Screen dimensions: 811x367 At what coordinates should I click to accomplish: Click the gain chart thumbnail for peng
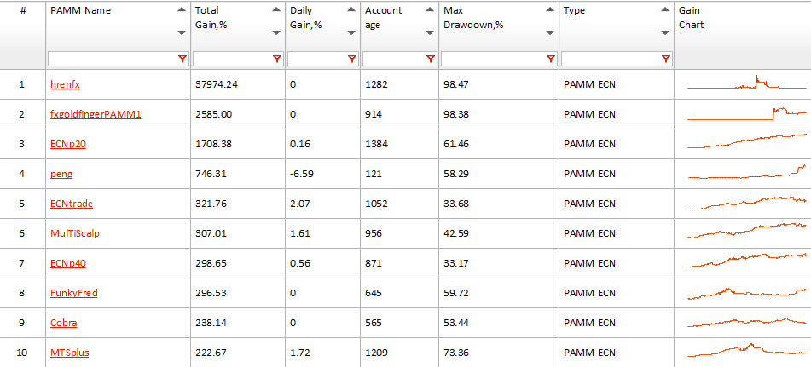[746, 173]
